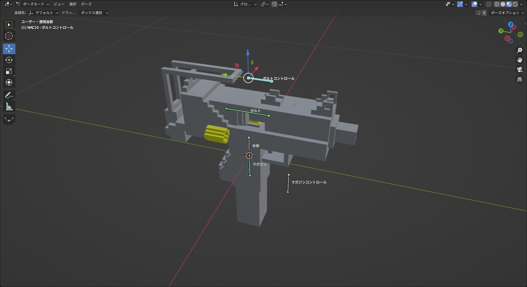The image size is (527, 287).
Task: Open the transform orientation グロ... dropdown
Action: (245, 4)
